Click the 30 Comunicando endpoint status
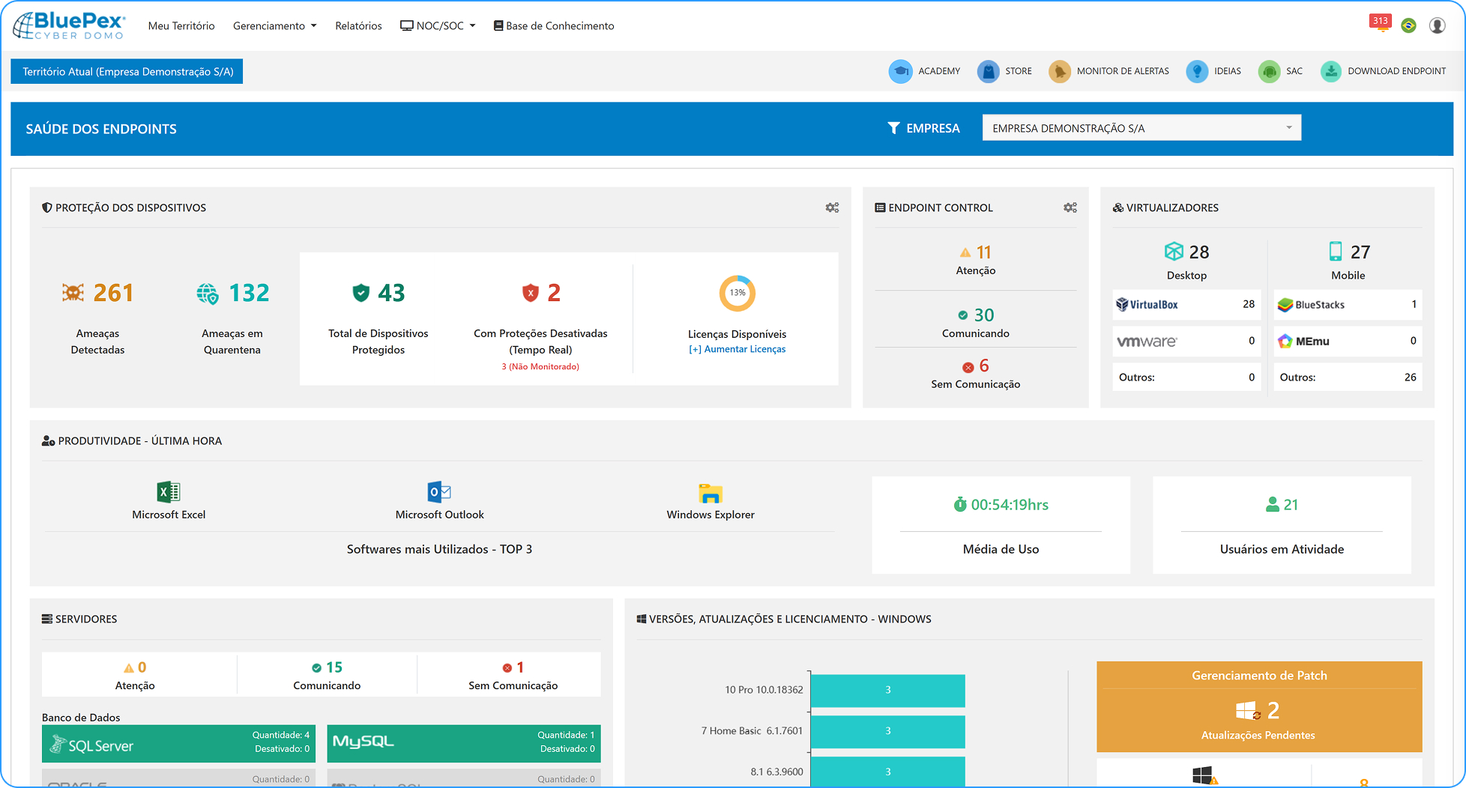 pyautogui.click(x=976, y=323)
